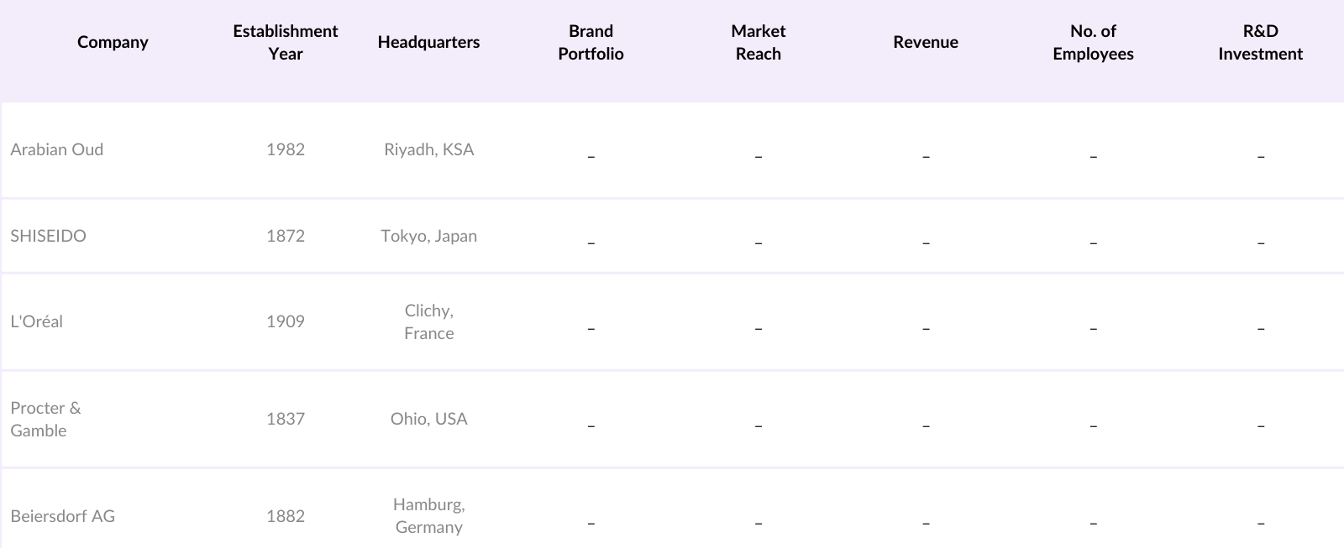Click the Riyadh, KSA headquarters cell
The height and width of the screenshot is (548, 1344).
428,149
